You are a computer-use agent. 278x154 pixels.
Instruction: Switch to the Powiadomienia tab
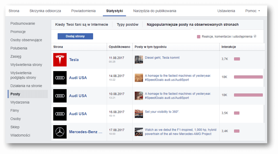coord(83,11)
